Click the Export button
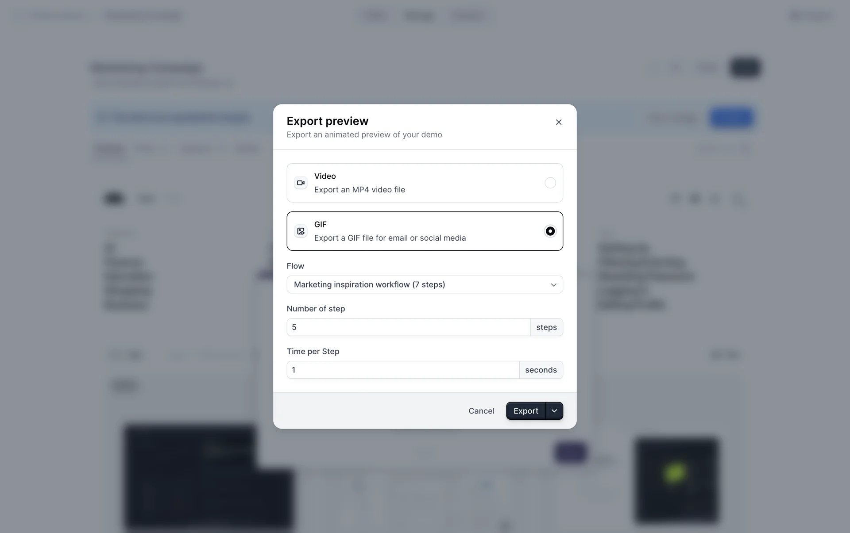The width and height of the screenshot is (850, 533). pyautogui.click(x=525, y=411)
